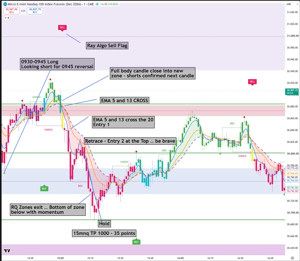This screenshot has width=300, height=261.
Task: Click the 15:00 time axis label
Action: tap(60, 258)
